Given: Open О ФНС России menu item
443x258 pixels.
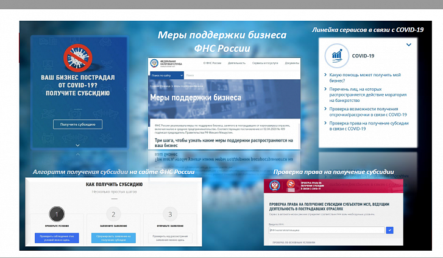Looking at the screenshot, I should (x=212, y=63).
